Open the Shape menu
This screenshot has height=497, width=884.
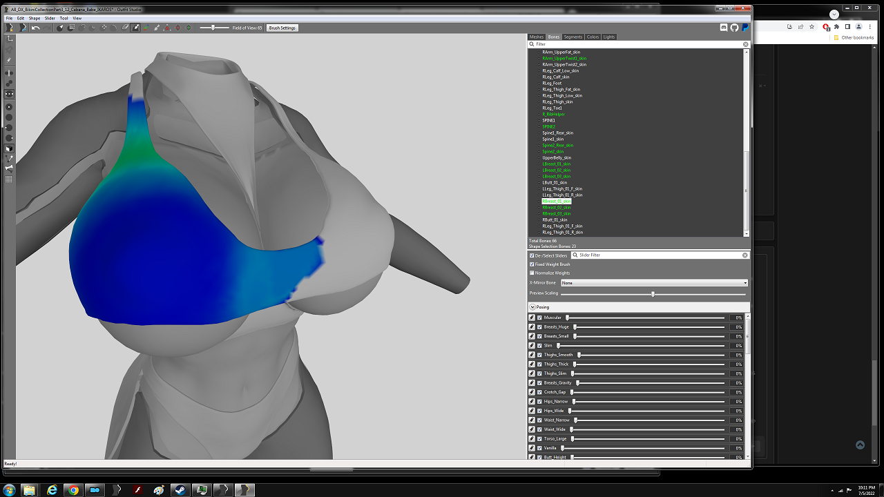[34, 18]
